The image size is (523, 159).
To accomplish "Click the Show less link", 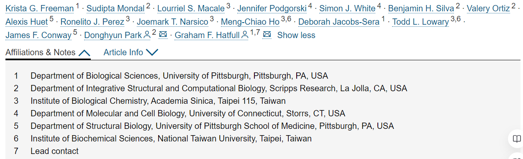I will point(296,36).
